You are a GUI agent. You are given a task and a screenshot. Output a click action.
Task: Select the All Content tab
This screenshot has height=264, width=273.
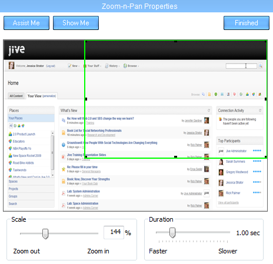pyautogui.click(x=16, y=96)
